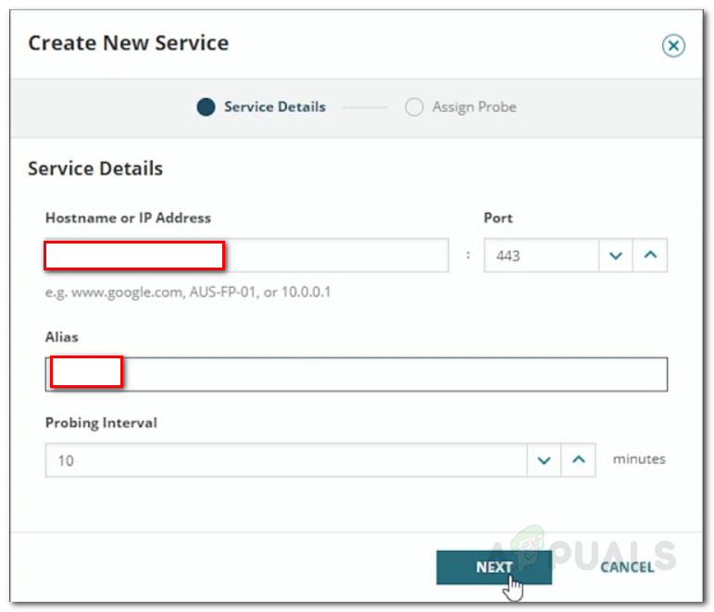Cancel the service creation
Viewport: 714px width, 612px height.
click(627, 567)
